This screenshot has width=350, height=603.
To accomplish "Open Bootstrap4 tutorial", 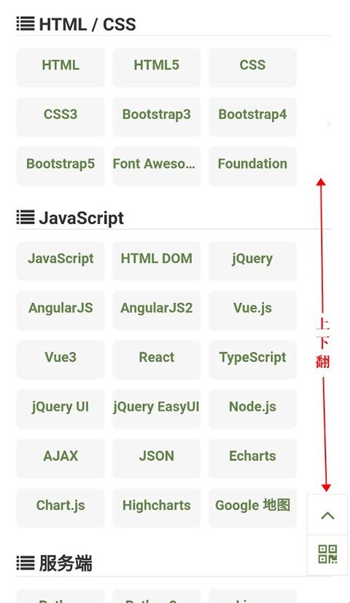I will [x=252, y=117].
